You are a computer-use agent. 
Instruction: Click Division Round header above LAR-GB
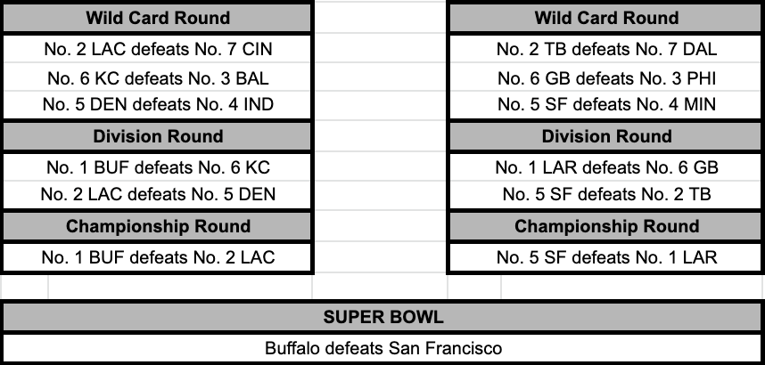606,136
